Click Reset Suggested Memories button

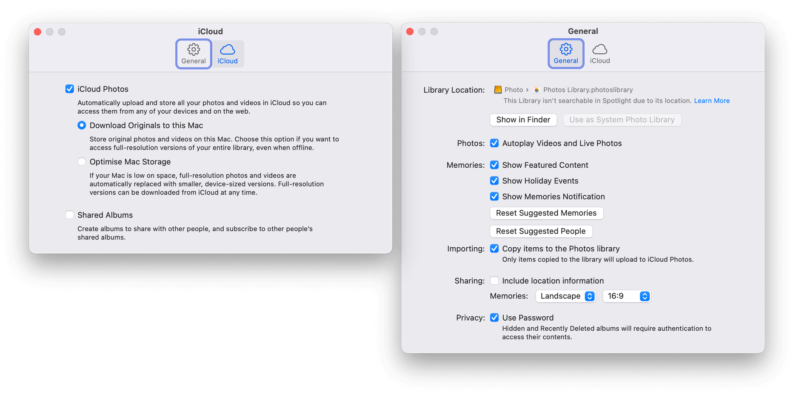click(x=546, y=213)
